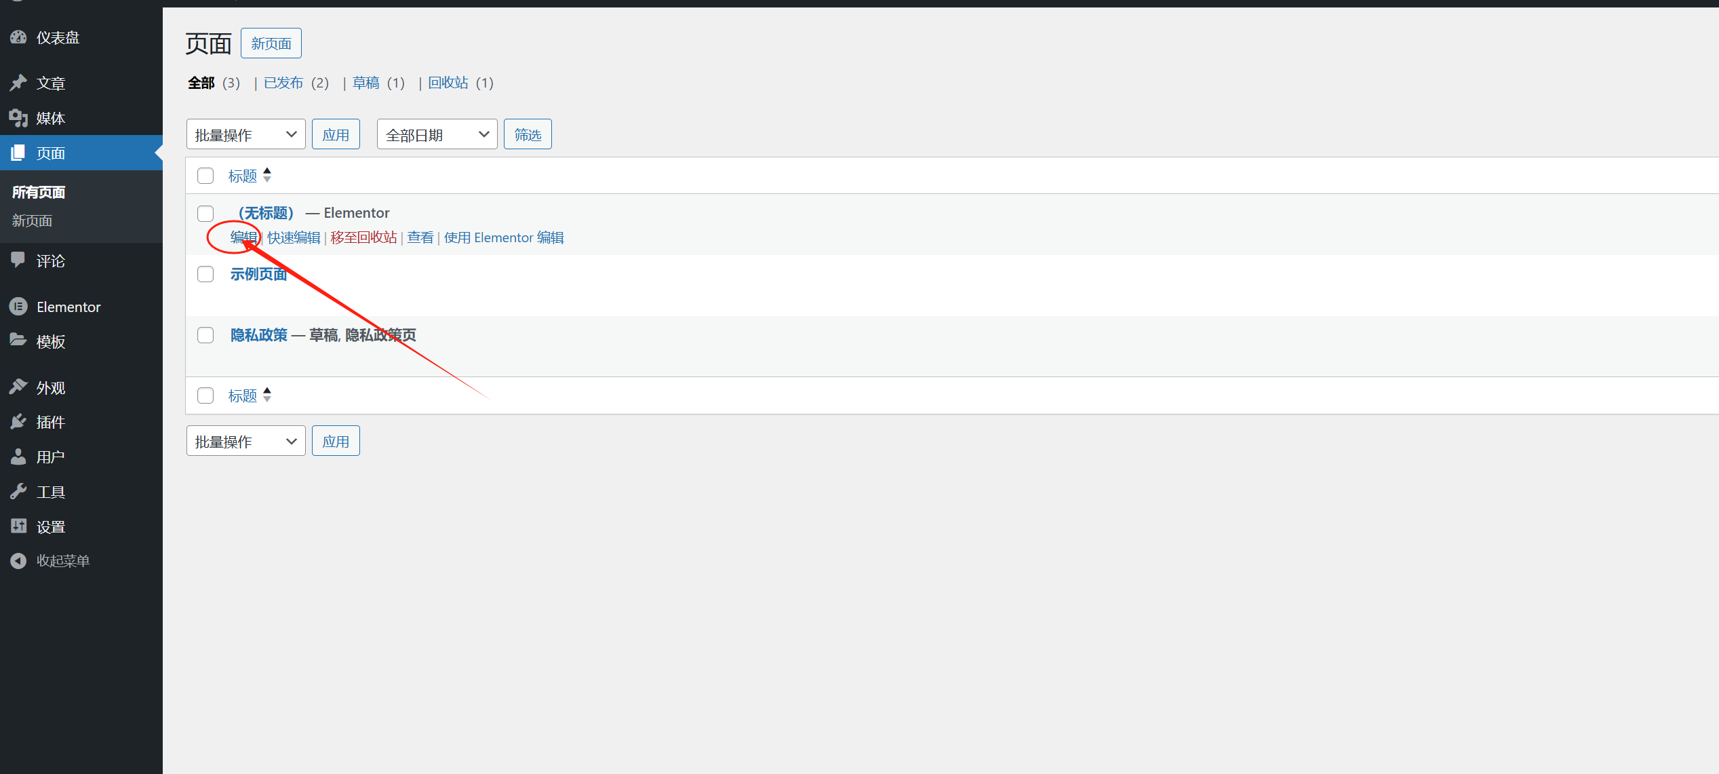
Task: Open the top 批量操作 dropdown
Action: [x=245, y=134]
